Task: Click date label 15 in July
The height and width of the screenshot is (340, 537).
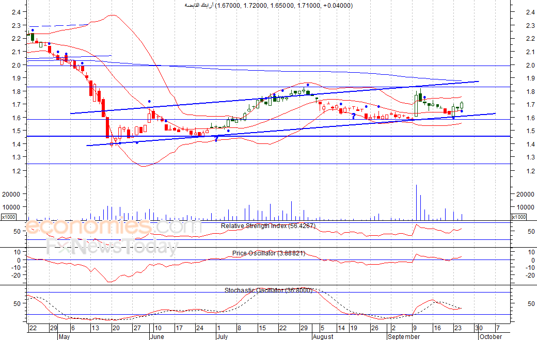Action: coord(262,328)
